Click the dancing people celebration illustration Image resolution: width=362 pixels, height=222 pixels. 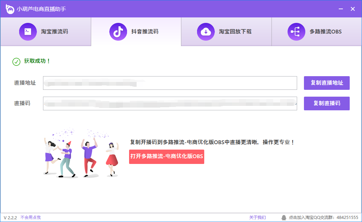[x=81, y=153]
